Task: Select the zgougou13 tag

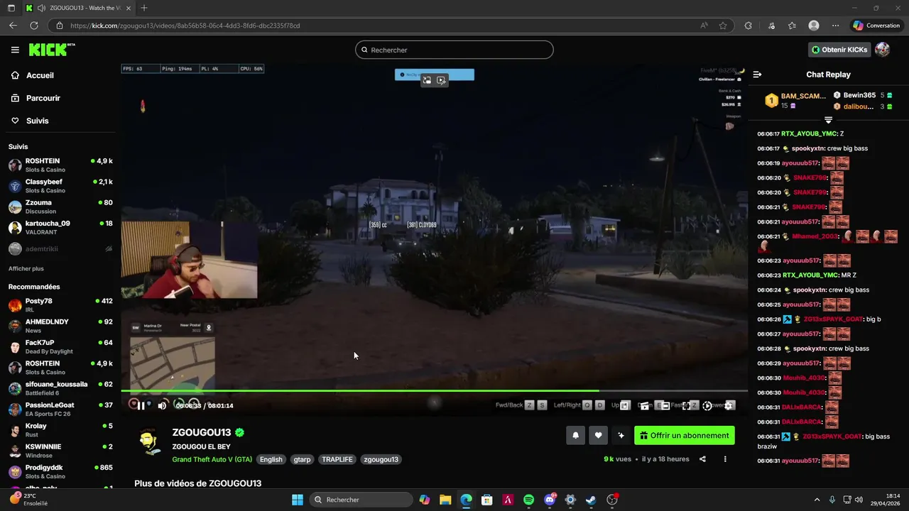Action: (381, 459)
